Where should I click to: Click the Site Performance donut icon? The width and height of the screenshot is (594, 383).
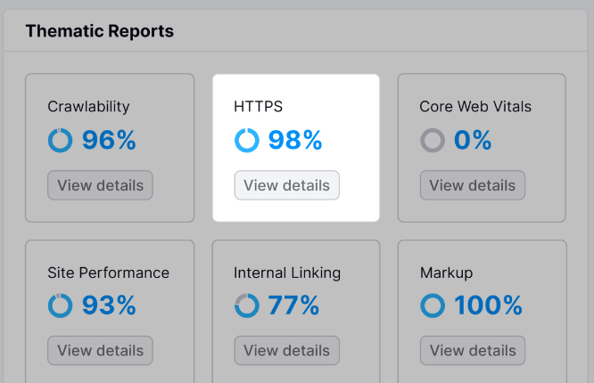pyautogui.click(x=61, y=306)
